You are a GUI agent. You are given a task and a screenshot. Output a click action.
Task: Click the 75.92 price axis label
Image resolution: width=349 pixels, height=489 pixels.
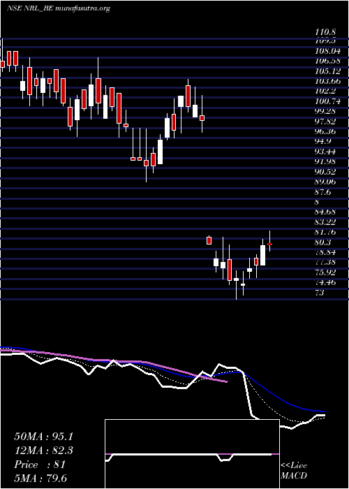pos(327,273)
